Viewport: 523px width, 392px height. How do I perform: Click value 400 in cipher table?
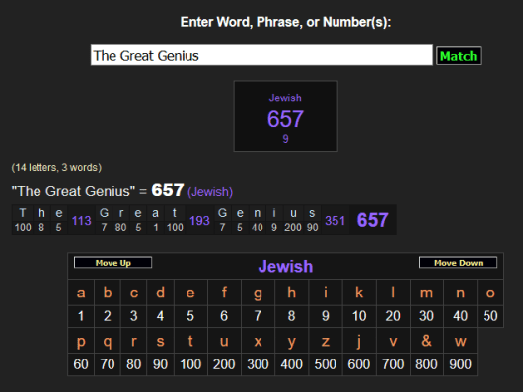coord(291,364)
